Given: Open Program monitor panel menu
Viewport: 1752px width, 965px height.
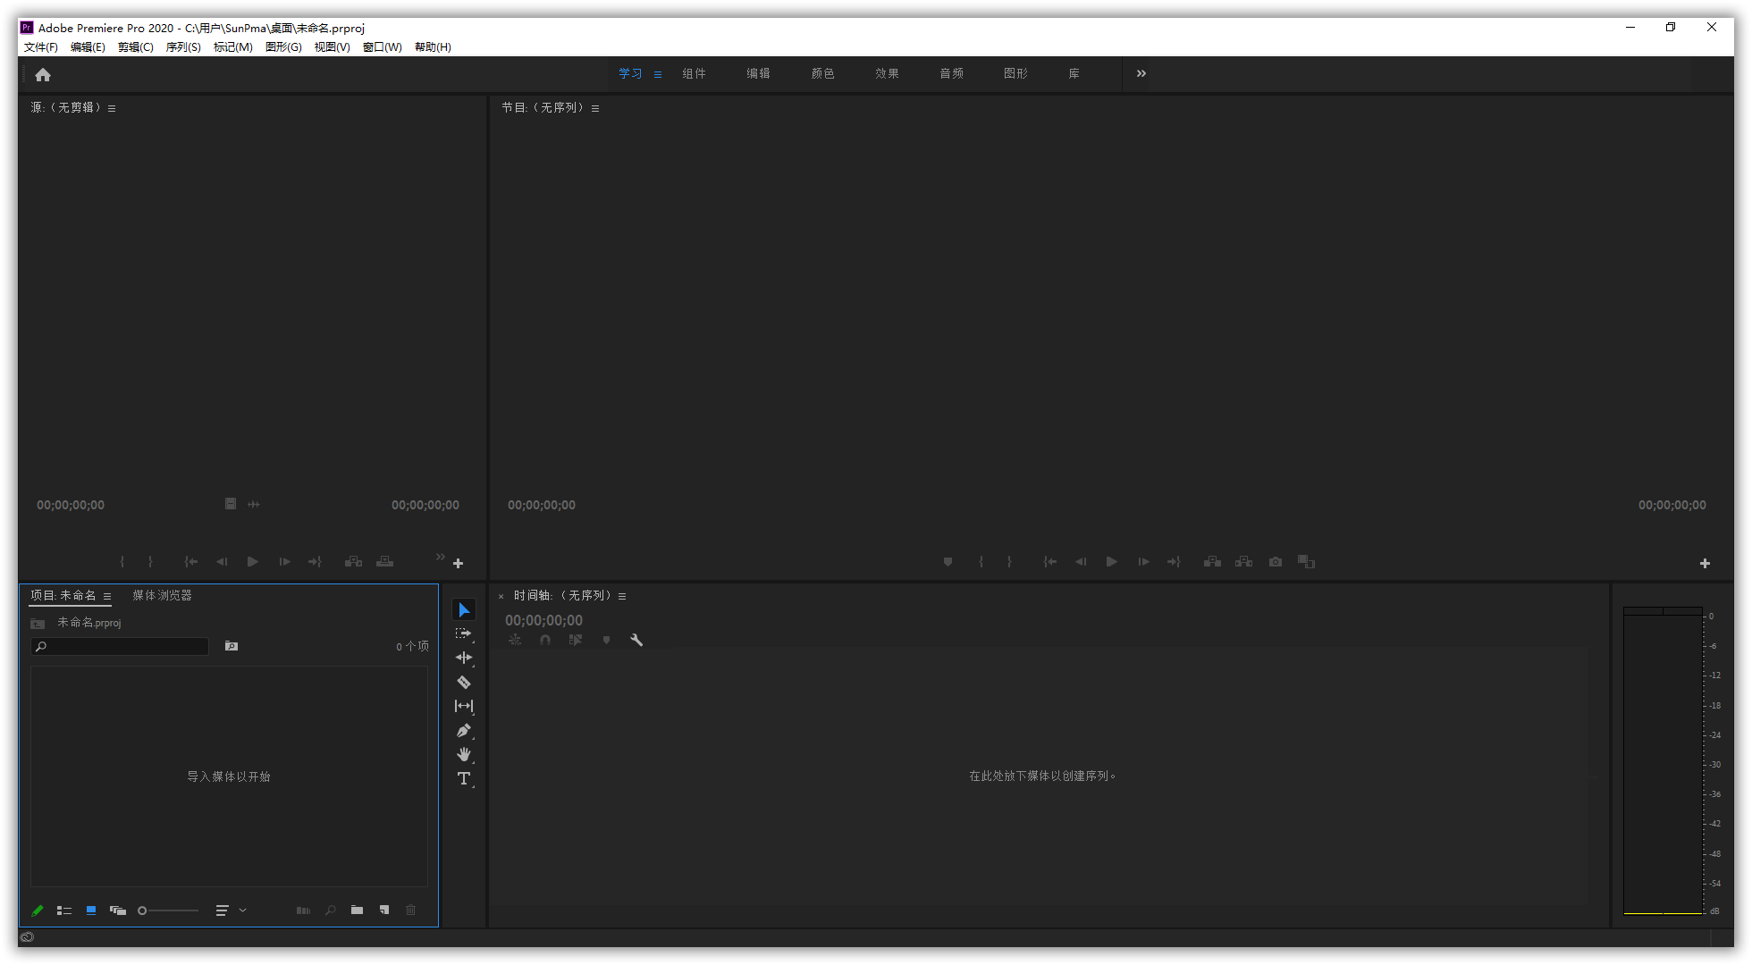Looking at the screenshot, I should (595, 108).
